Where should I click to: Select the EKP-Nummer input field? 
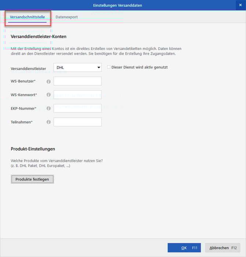click(77, 108)
